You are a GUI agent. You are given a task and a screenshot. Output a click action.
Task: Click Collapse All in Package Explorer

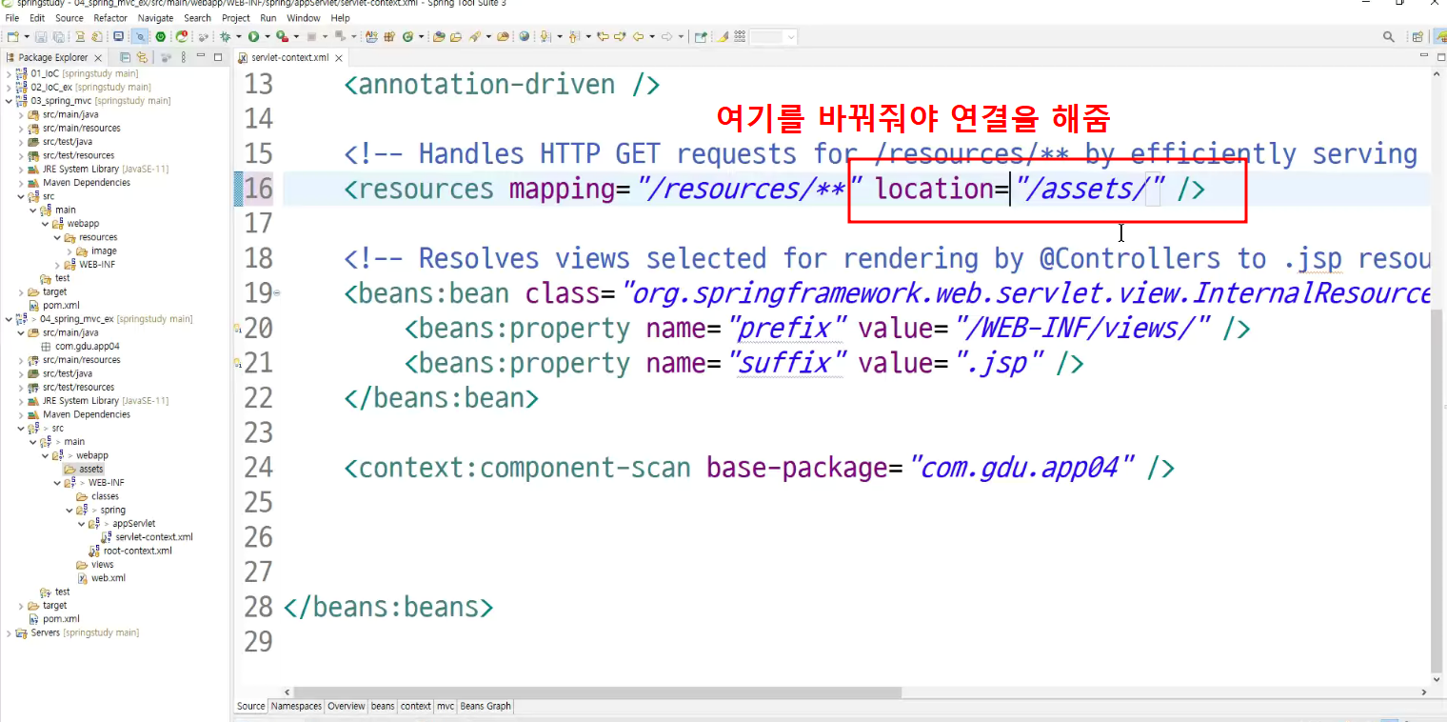click(x=125, y=57)
